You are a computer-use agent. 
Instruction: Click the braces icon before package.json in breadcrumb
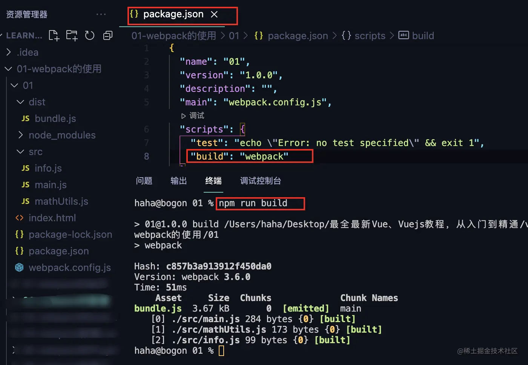[x=259, y=36]
